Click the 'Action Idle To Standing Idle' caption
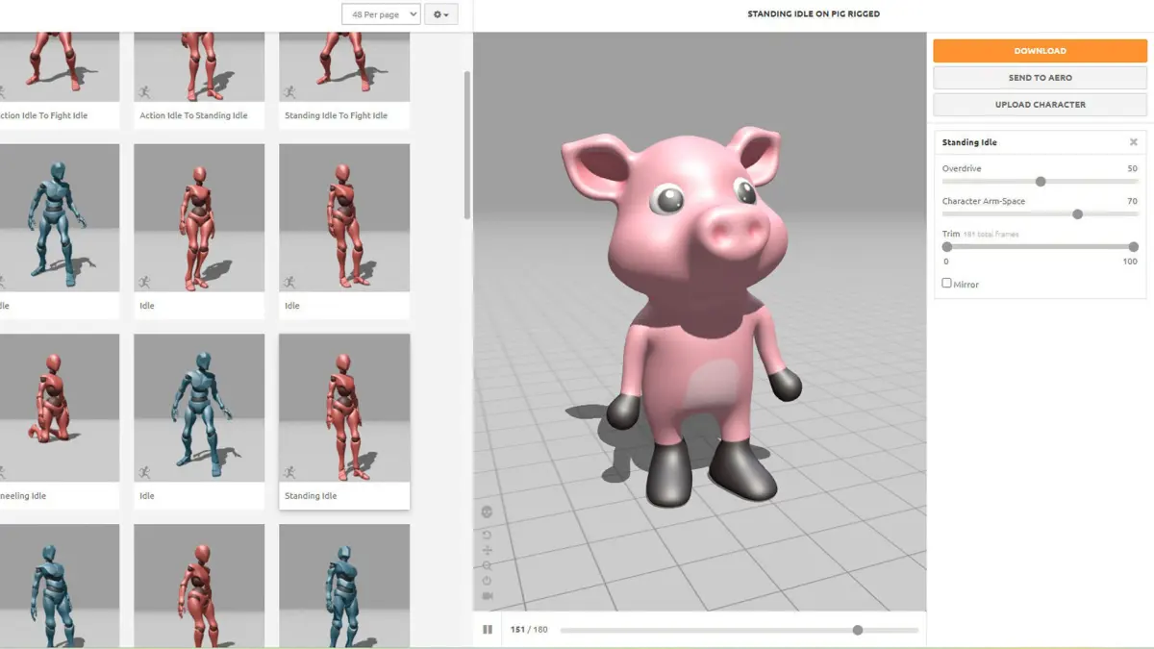 tap(193, 115)
